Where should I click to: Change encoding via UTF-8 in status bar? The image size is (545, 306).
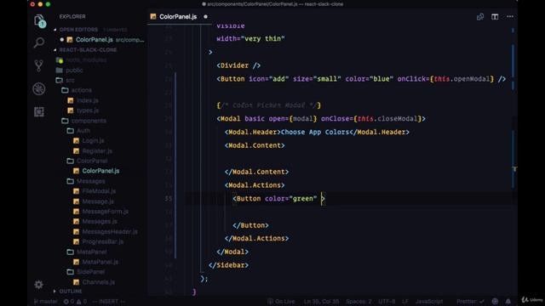click(x=387, y=302)
